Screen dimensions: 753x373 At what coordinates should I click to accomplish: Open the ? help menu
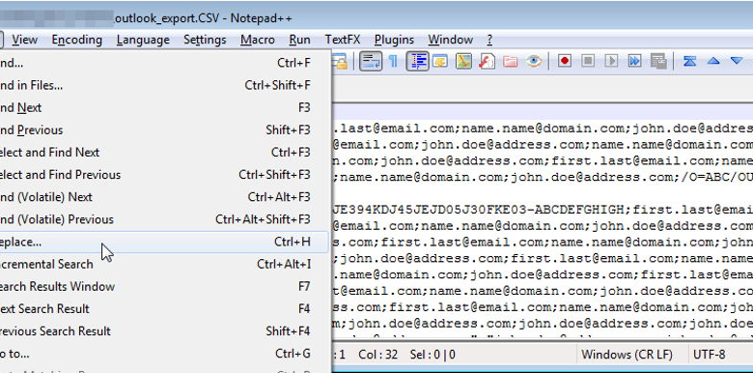coord(489,40)
